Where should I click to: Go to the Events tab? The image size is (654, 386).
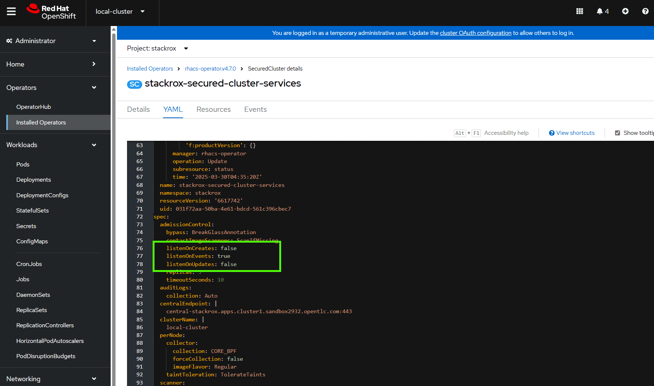coord(256,110)
